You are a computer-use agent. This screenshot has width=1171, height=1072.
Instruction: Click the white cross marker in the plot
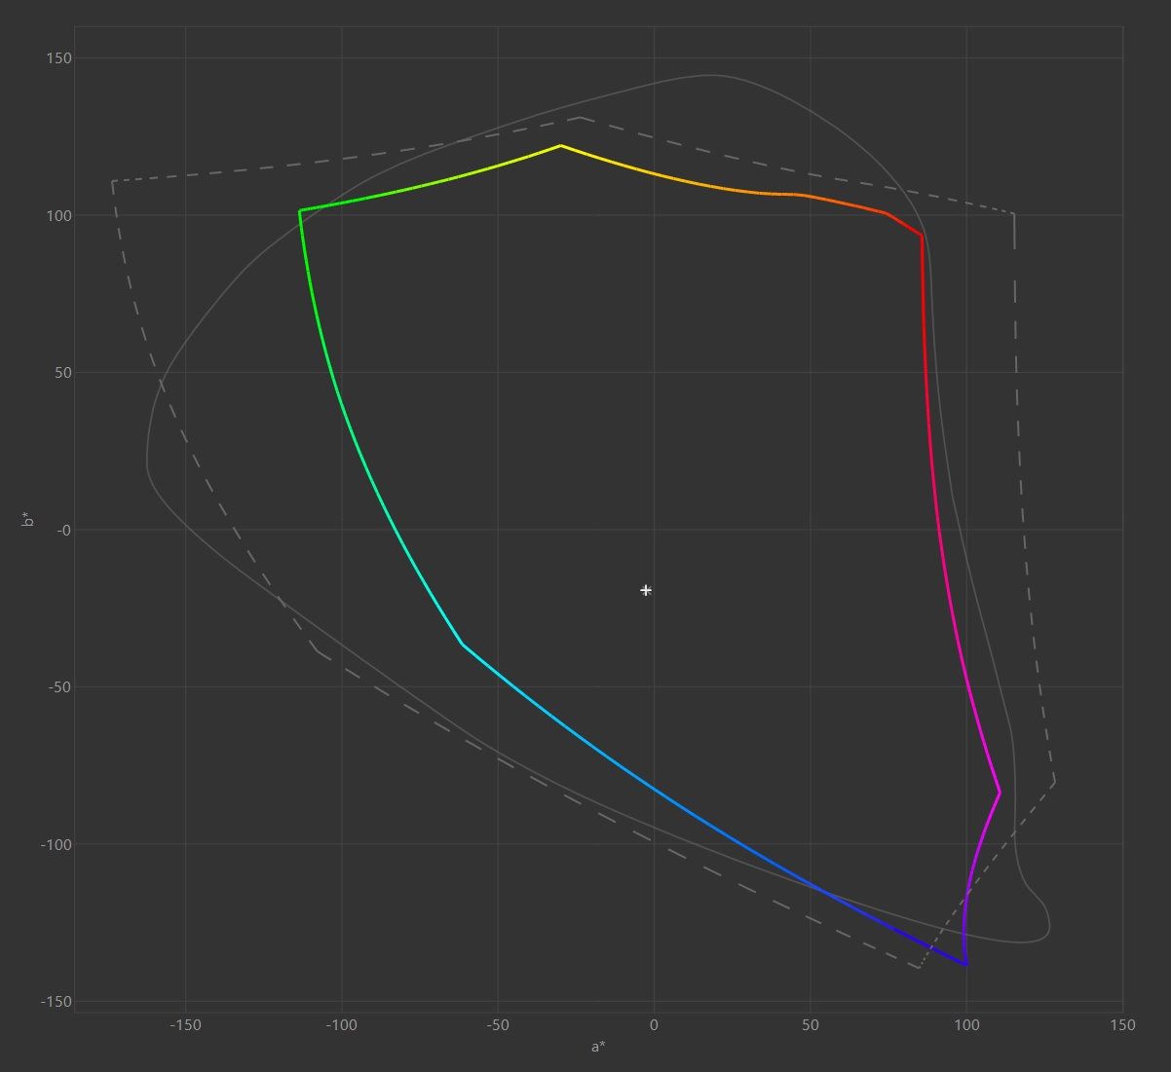point(646,590)
